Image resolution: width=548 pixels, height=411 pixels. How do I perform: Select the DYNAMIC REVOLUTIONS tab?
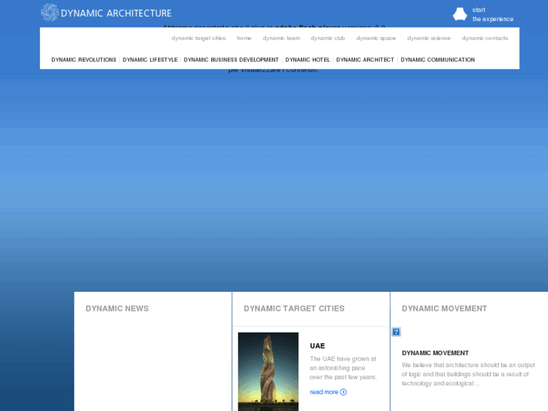[x=84, y=60]
